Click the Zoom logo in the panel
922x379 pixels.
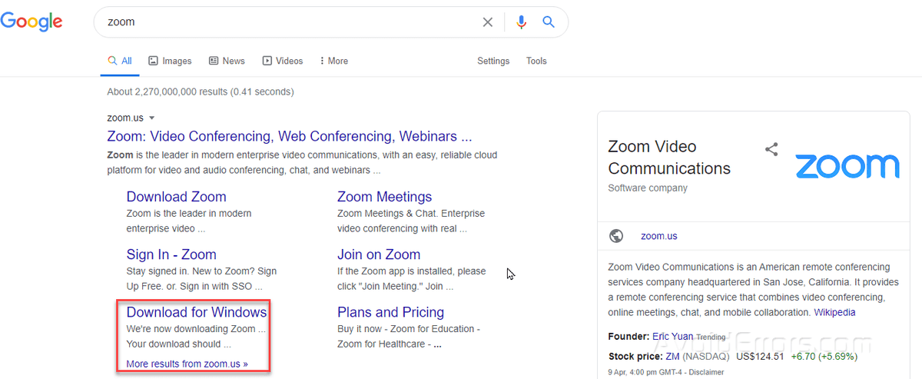point(847,166)
